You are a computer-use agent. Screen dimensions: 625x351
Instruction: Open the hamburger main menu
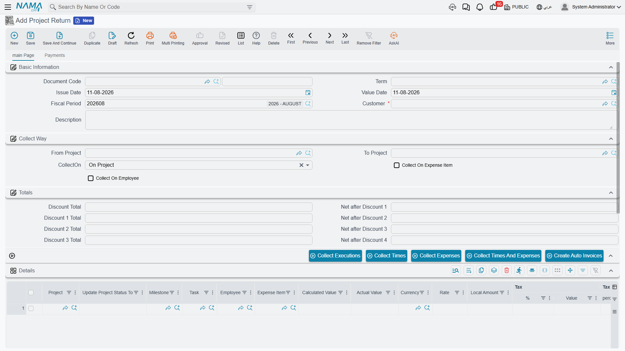[8, 7]
